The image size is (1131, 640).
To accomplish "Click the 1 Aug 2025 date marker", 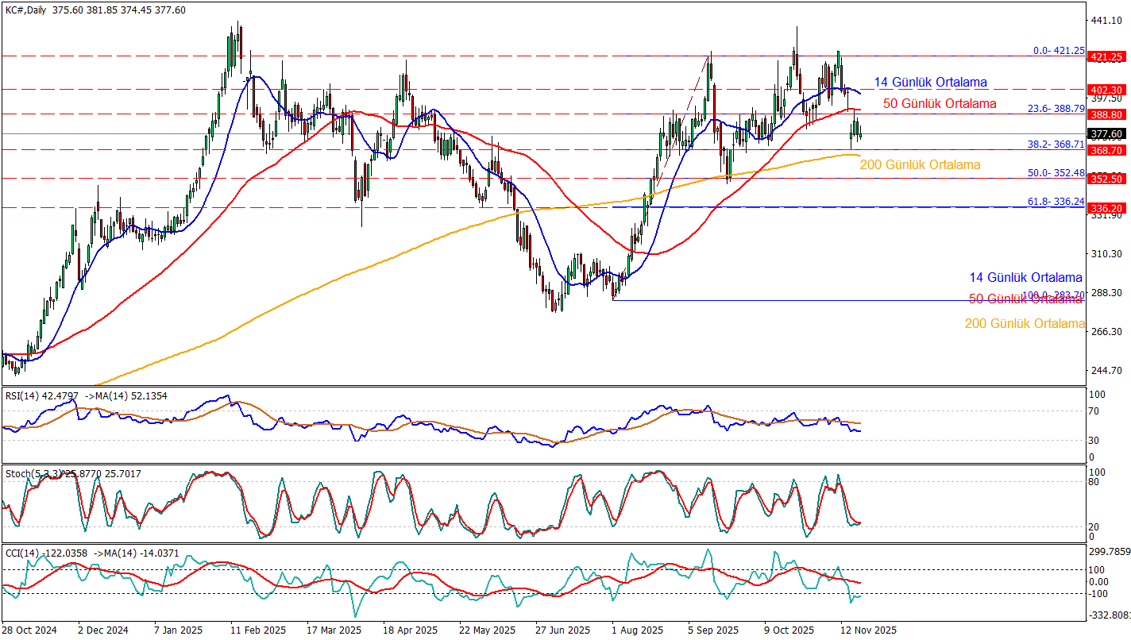I will (635, 630).
